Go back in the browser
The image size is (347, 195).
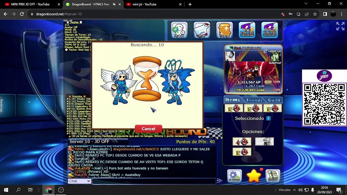5,14
